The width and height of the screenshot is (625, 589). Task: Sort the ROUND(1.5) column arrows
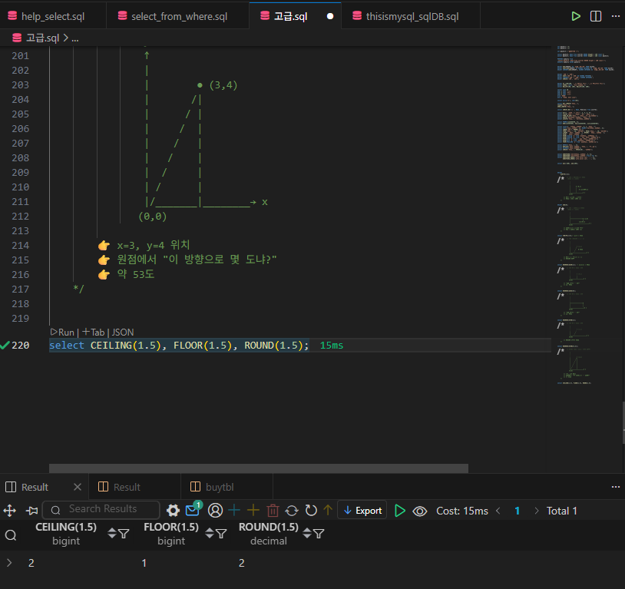tap(307, 533)
